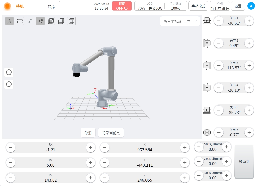This screenshot has width=257, height=186.
Task: Increase joint 3 angle with plus
Action: pos(249,65)
